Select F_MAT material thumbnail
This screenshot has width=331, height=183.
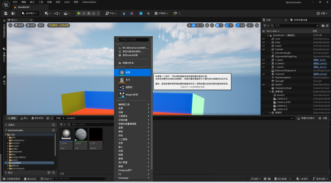pos(81,139)
